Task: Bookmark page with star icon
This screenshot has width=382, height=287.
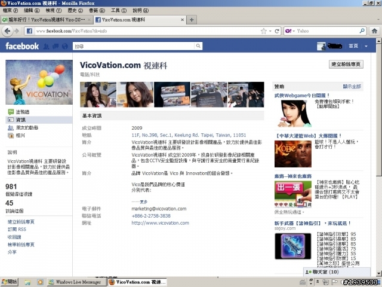Action: (263, 31)
